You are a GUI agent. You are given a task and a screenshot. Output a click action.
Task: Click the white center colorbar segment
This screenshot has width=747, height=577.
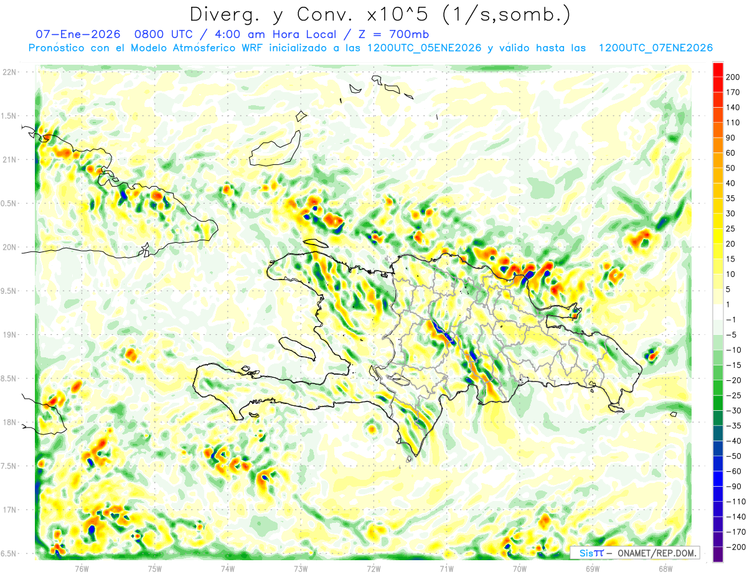point(718,312)
